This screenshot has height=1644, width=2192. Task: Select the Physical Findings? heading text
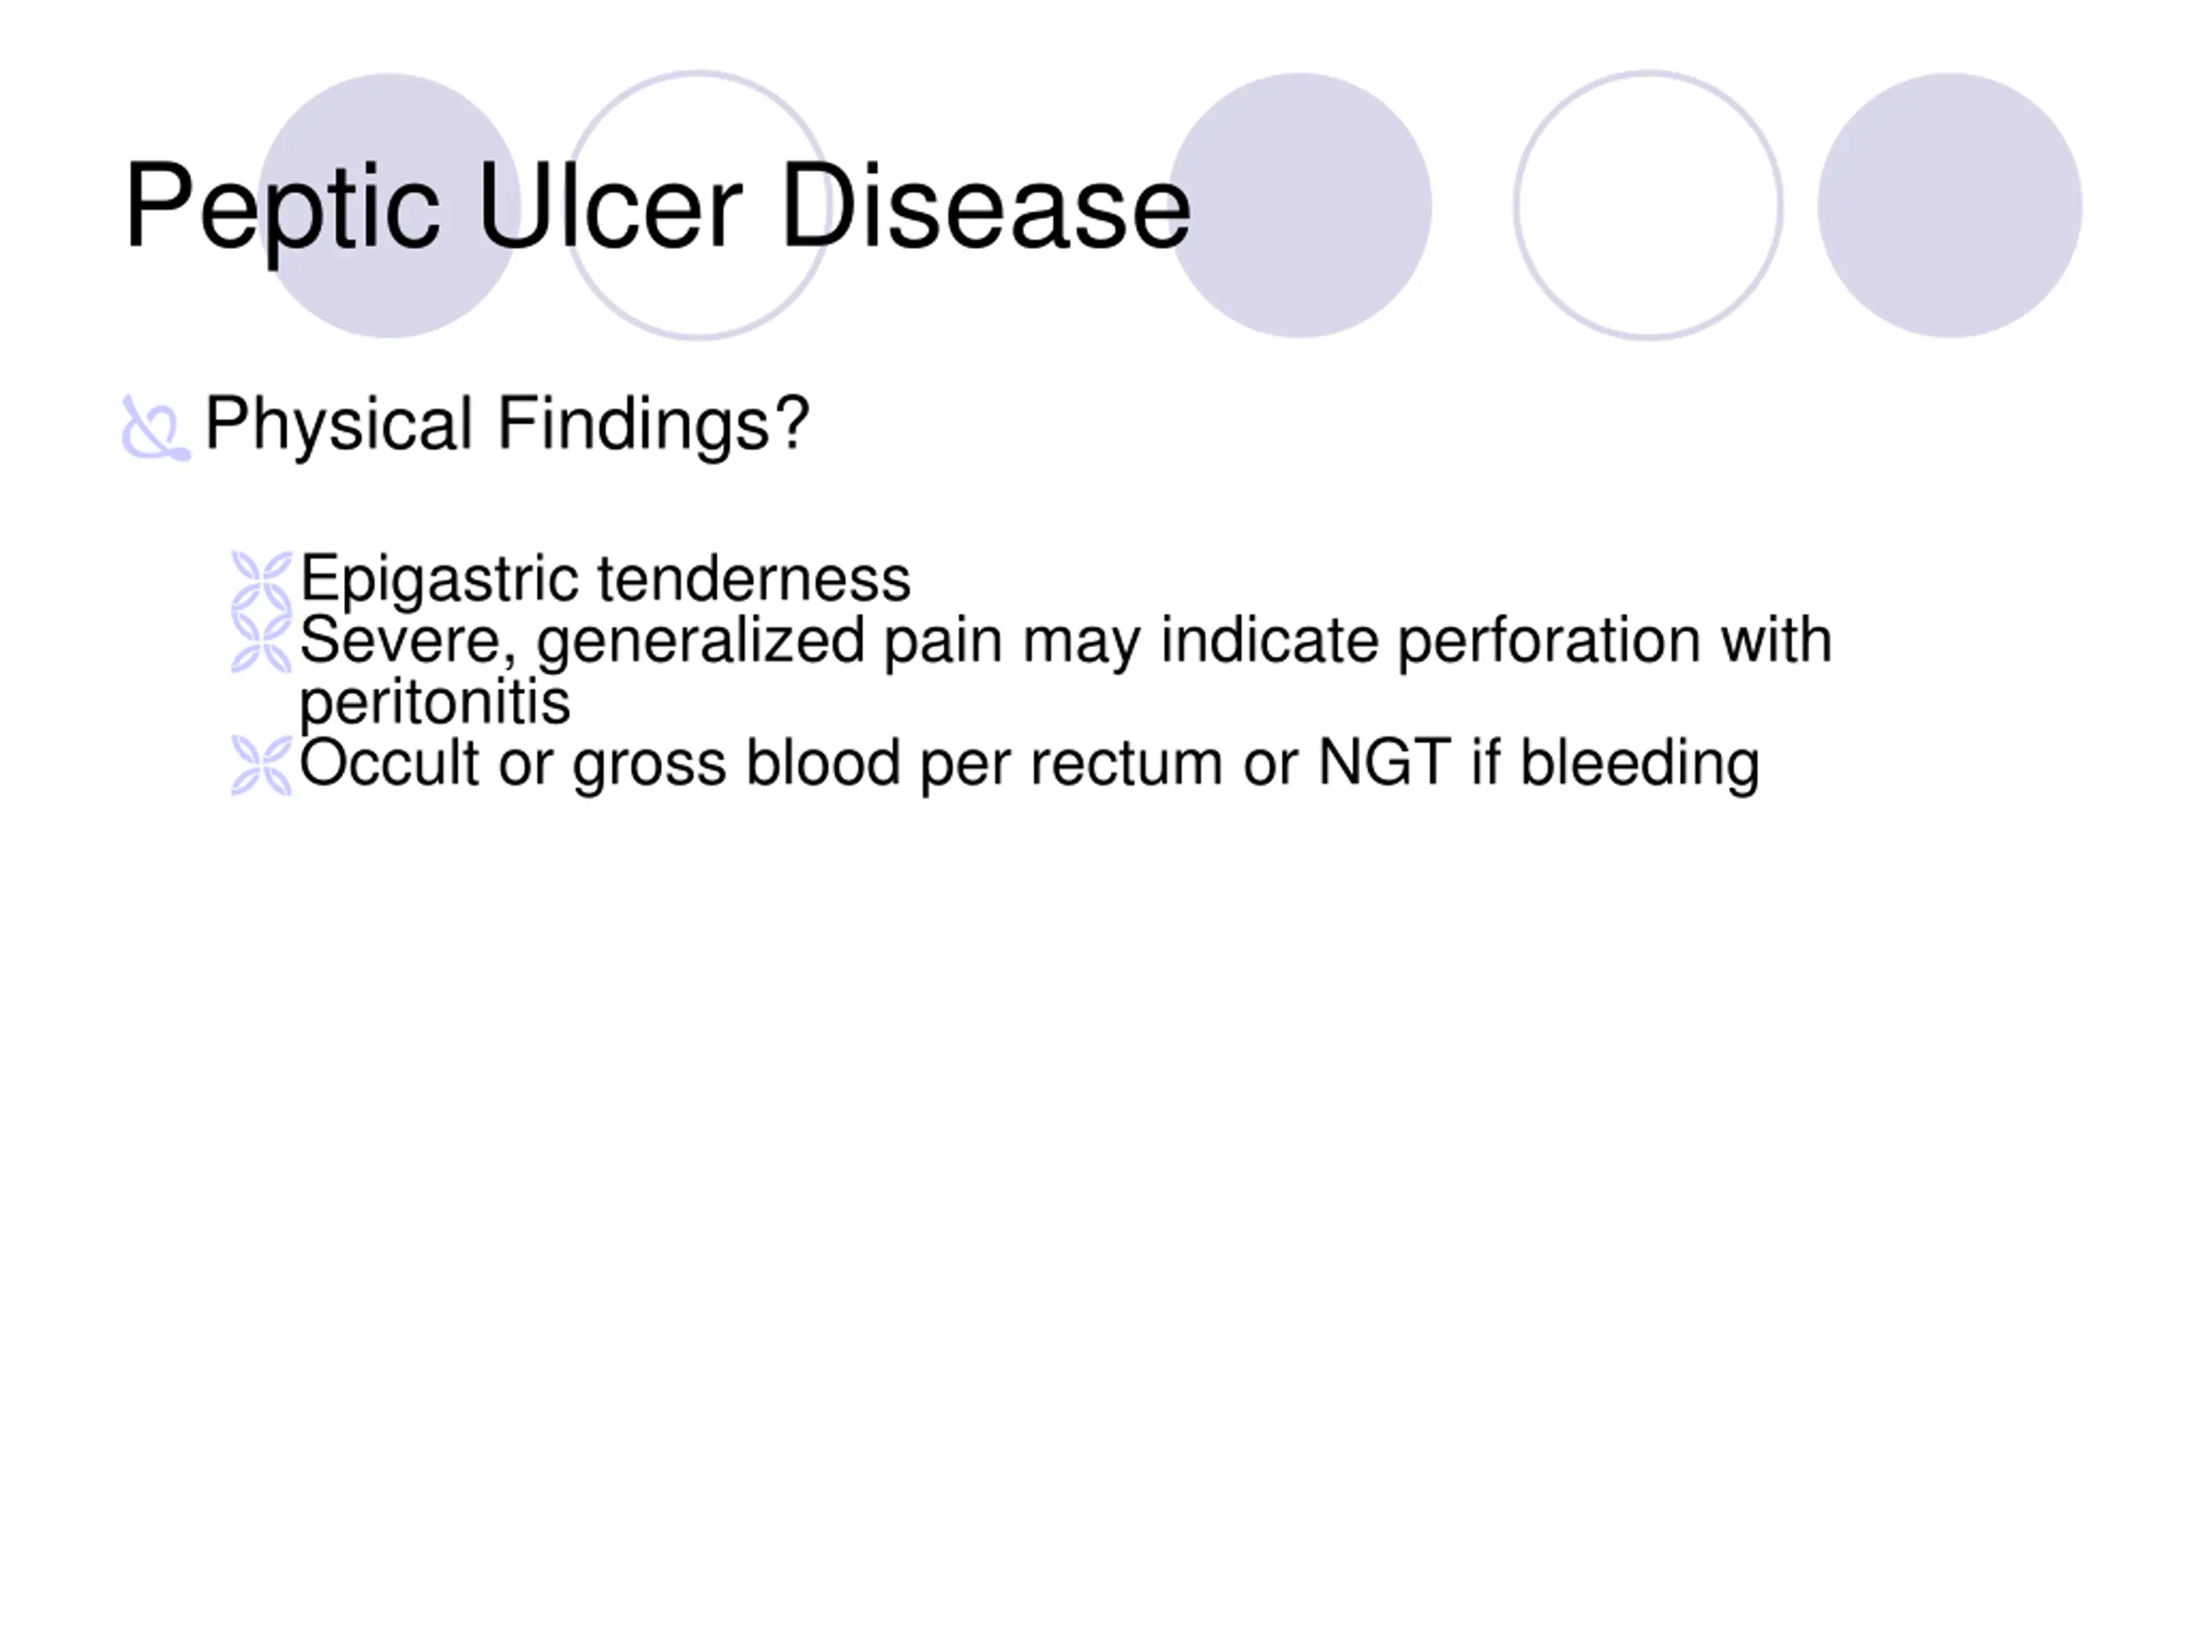pos(508,425)
